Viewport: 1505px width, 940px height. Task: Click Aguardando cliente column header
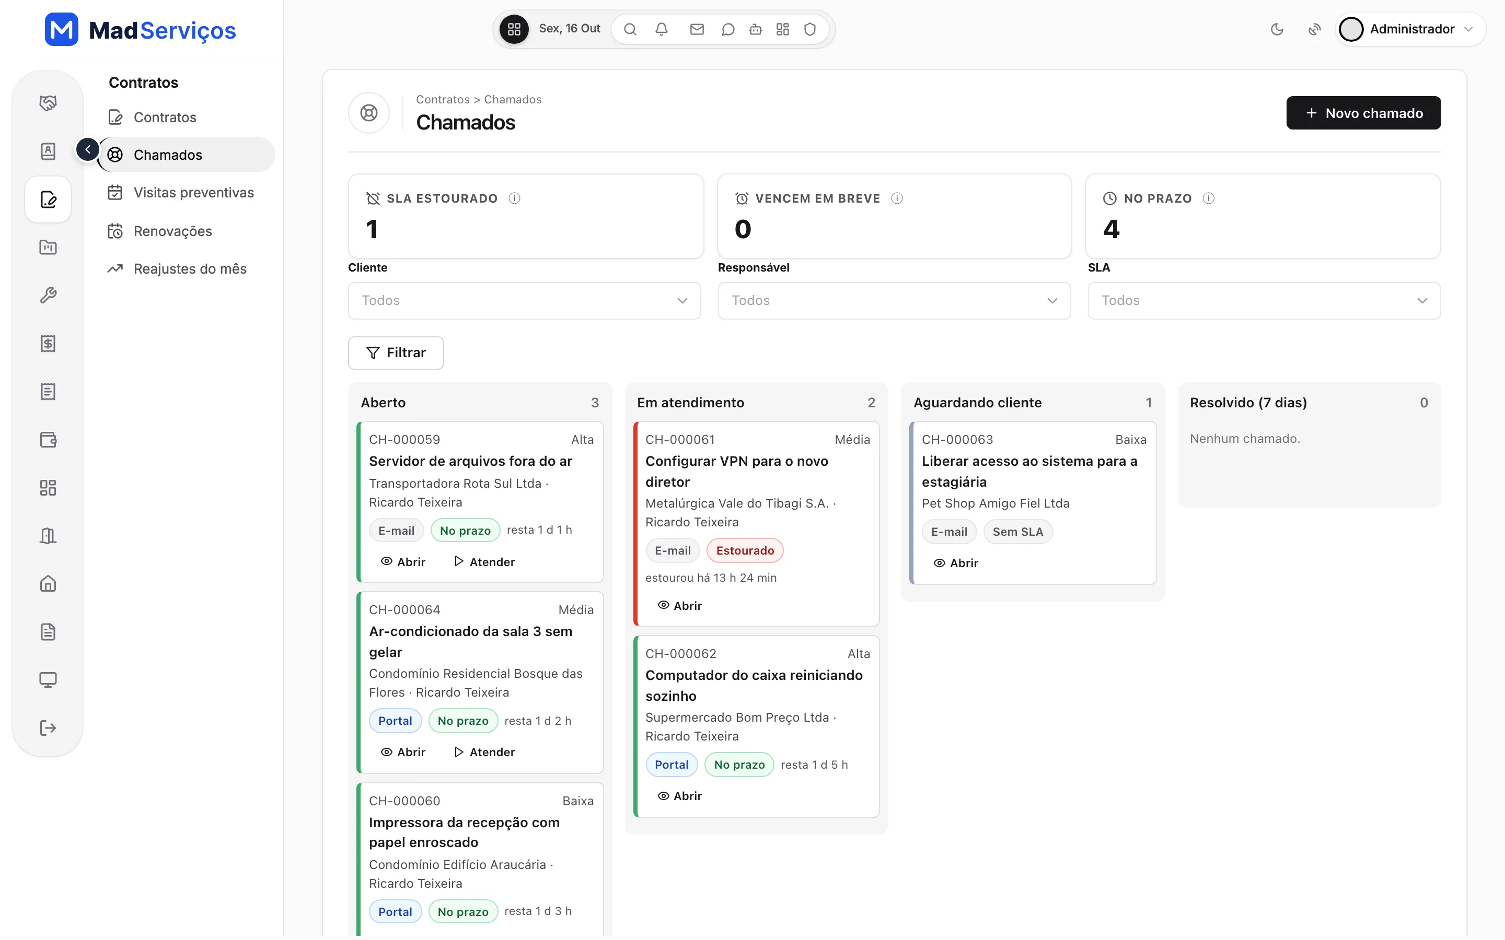point(1033,402)
